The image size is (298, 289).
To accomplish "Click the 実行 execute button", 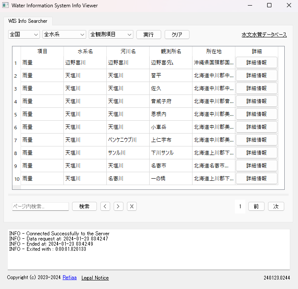I will point(149,35).
